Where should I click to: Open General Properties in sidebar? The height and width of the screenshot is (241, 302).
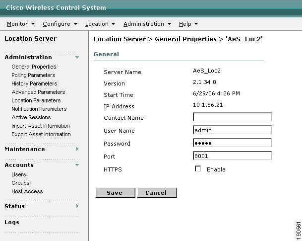pyautogui.click(x=34, y=67)
